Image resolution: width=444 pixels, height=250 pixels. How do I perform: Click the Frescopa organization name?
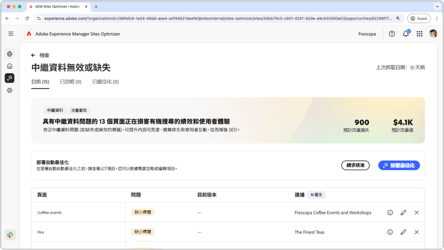pyautogui.click(x=367, y=34)
